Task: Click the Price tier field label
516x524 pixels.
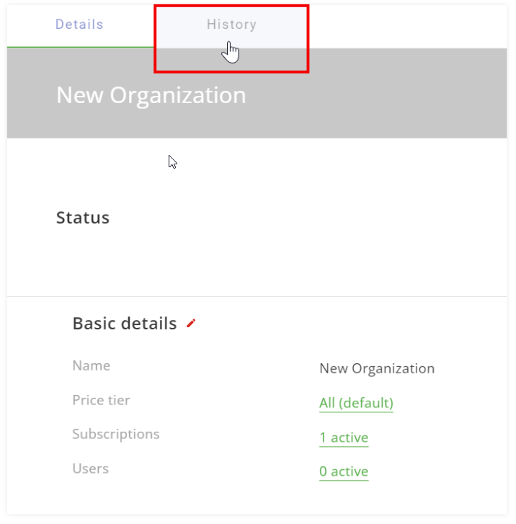Action: pos(101,400)
